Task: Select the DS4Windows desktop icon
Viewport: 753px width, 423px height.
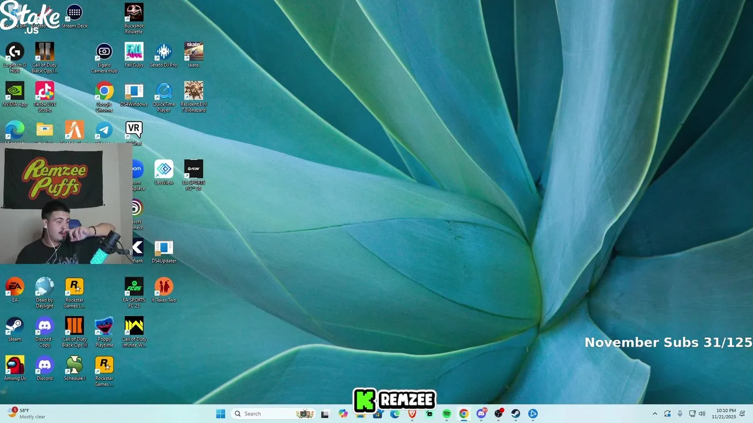Action: 134,95
